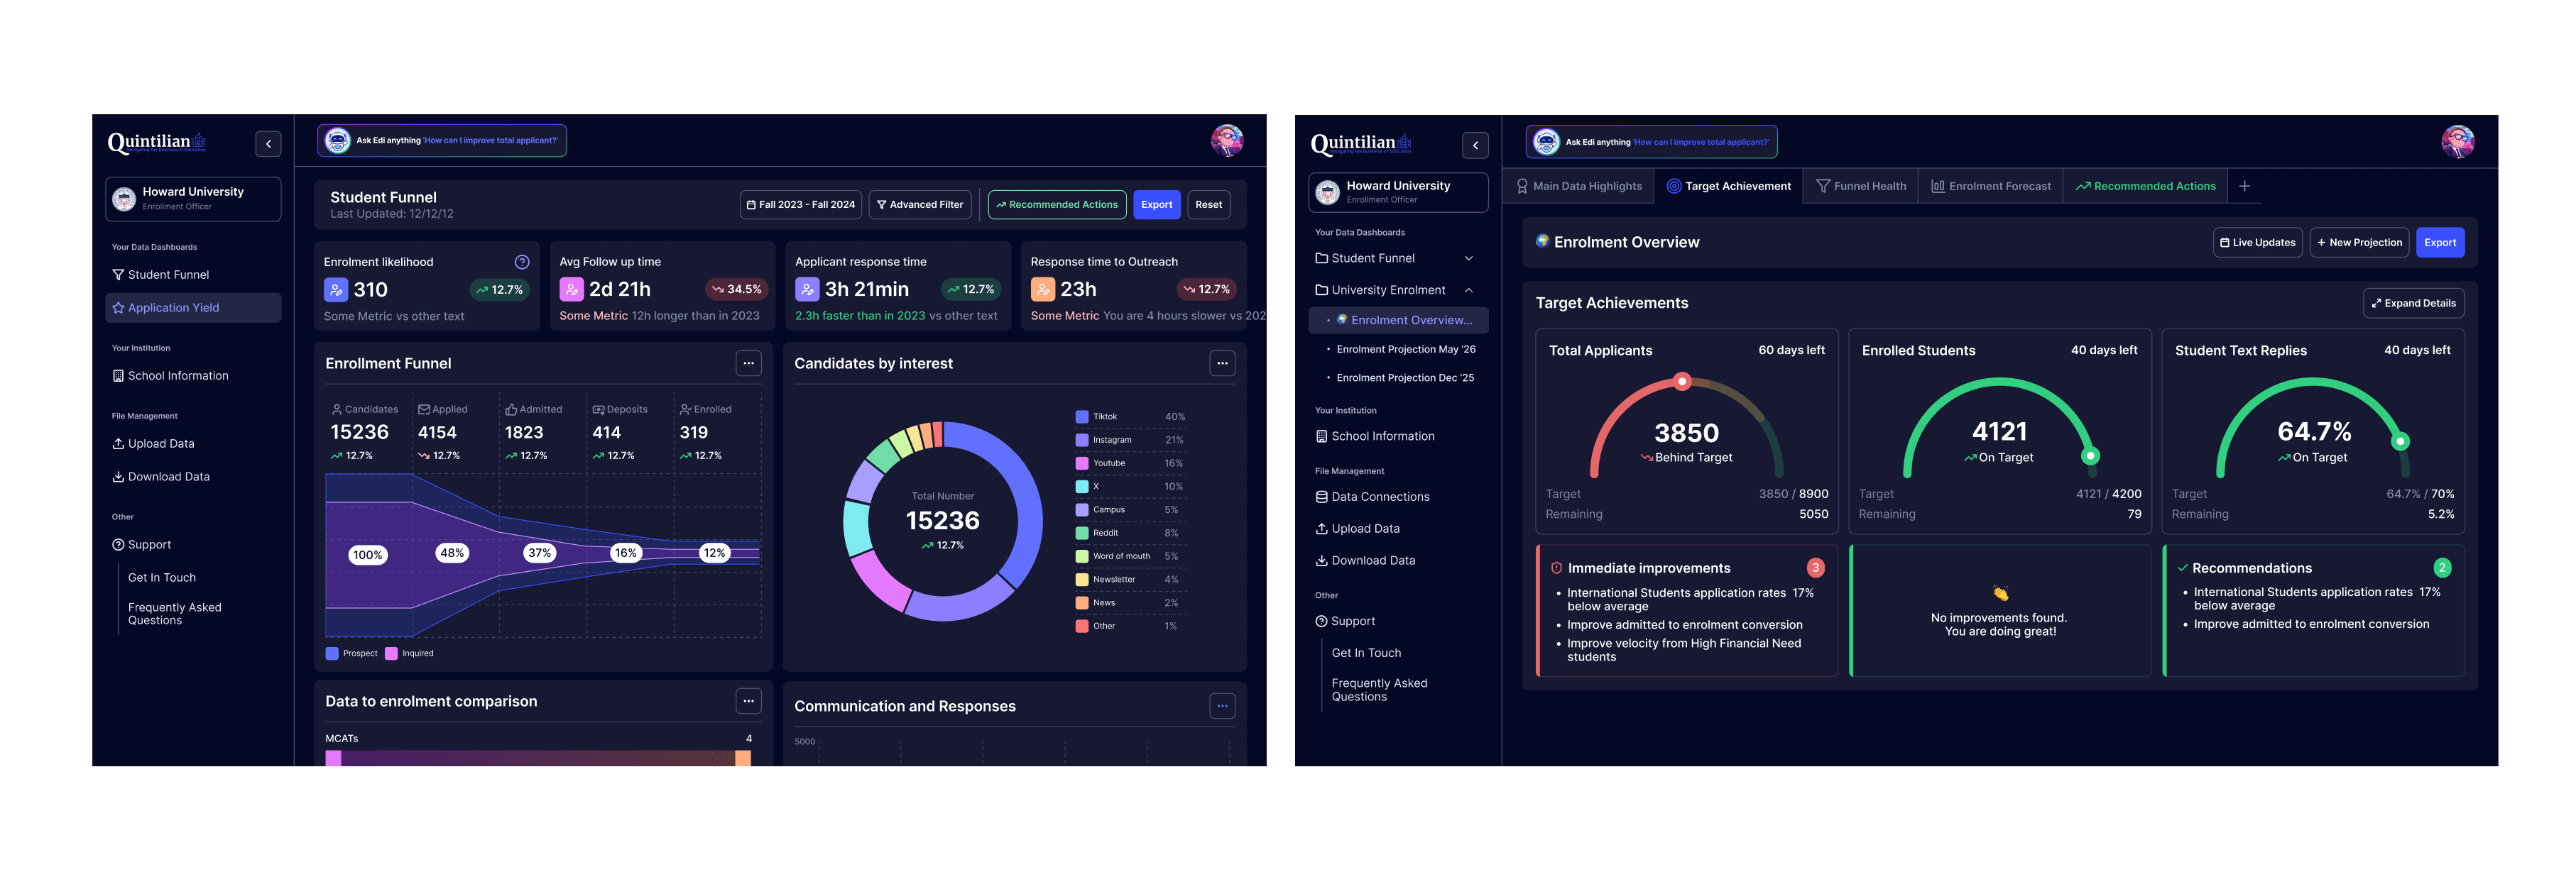This screenshot has height=889, width=2576.
Task: Toggle the Prospect legend swatch
Action: pyautogui.click(x=332, y=653)
